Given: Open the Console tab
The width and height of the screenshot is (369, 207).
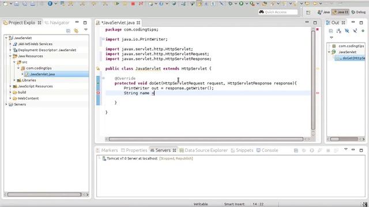Looking at the screenshot, I should pos(267,150).
